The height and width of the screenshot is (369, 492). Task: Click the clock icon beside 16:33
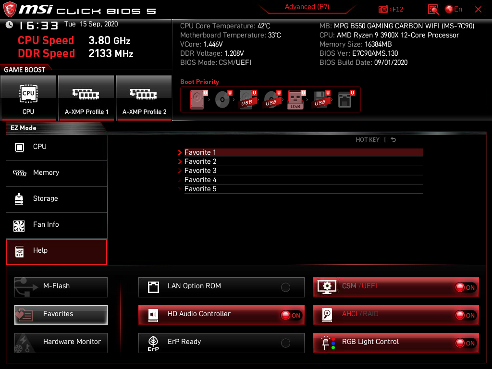10,25
